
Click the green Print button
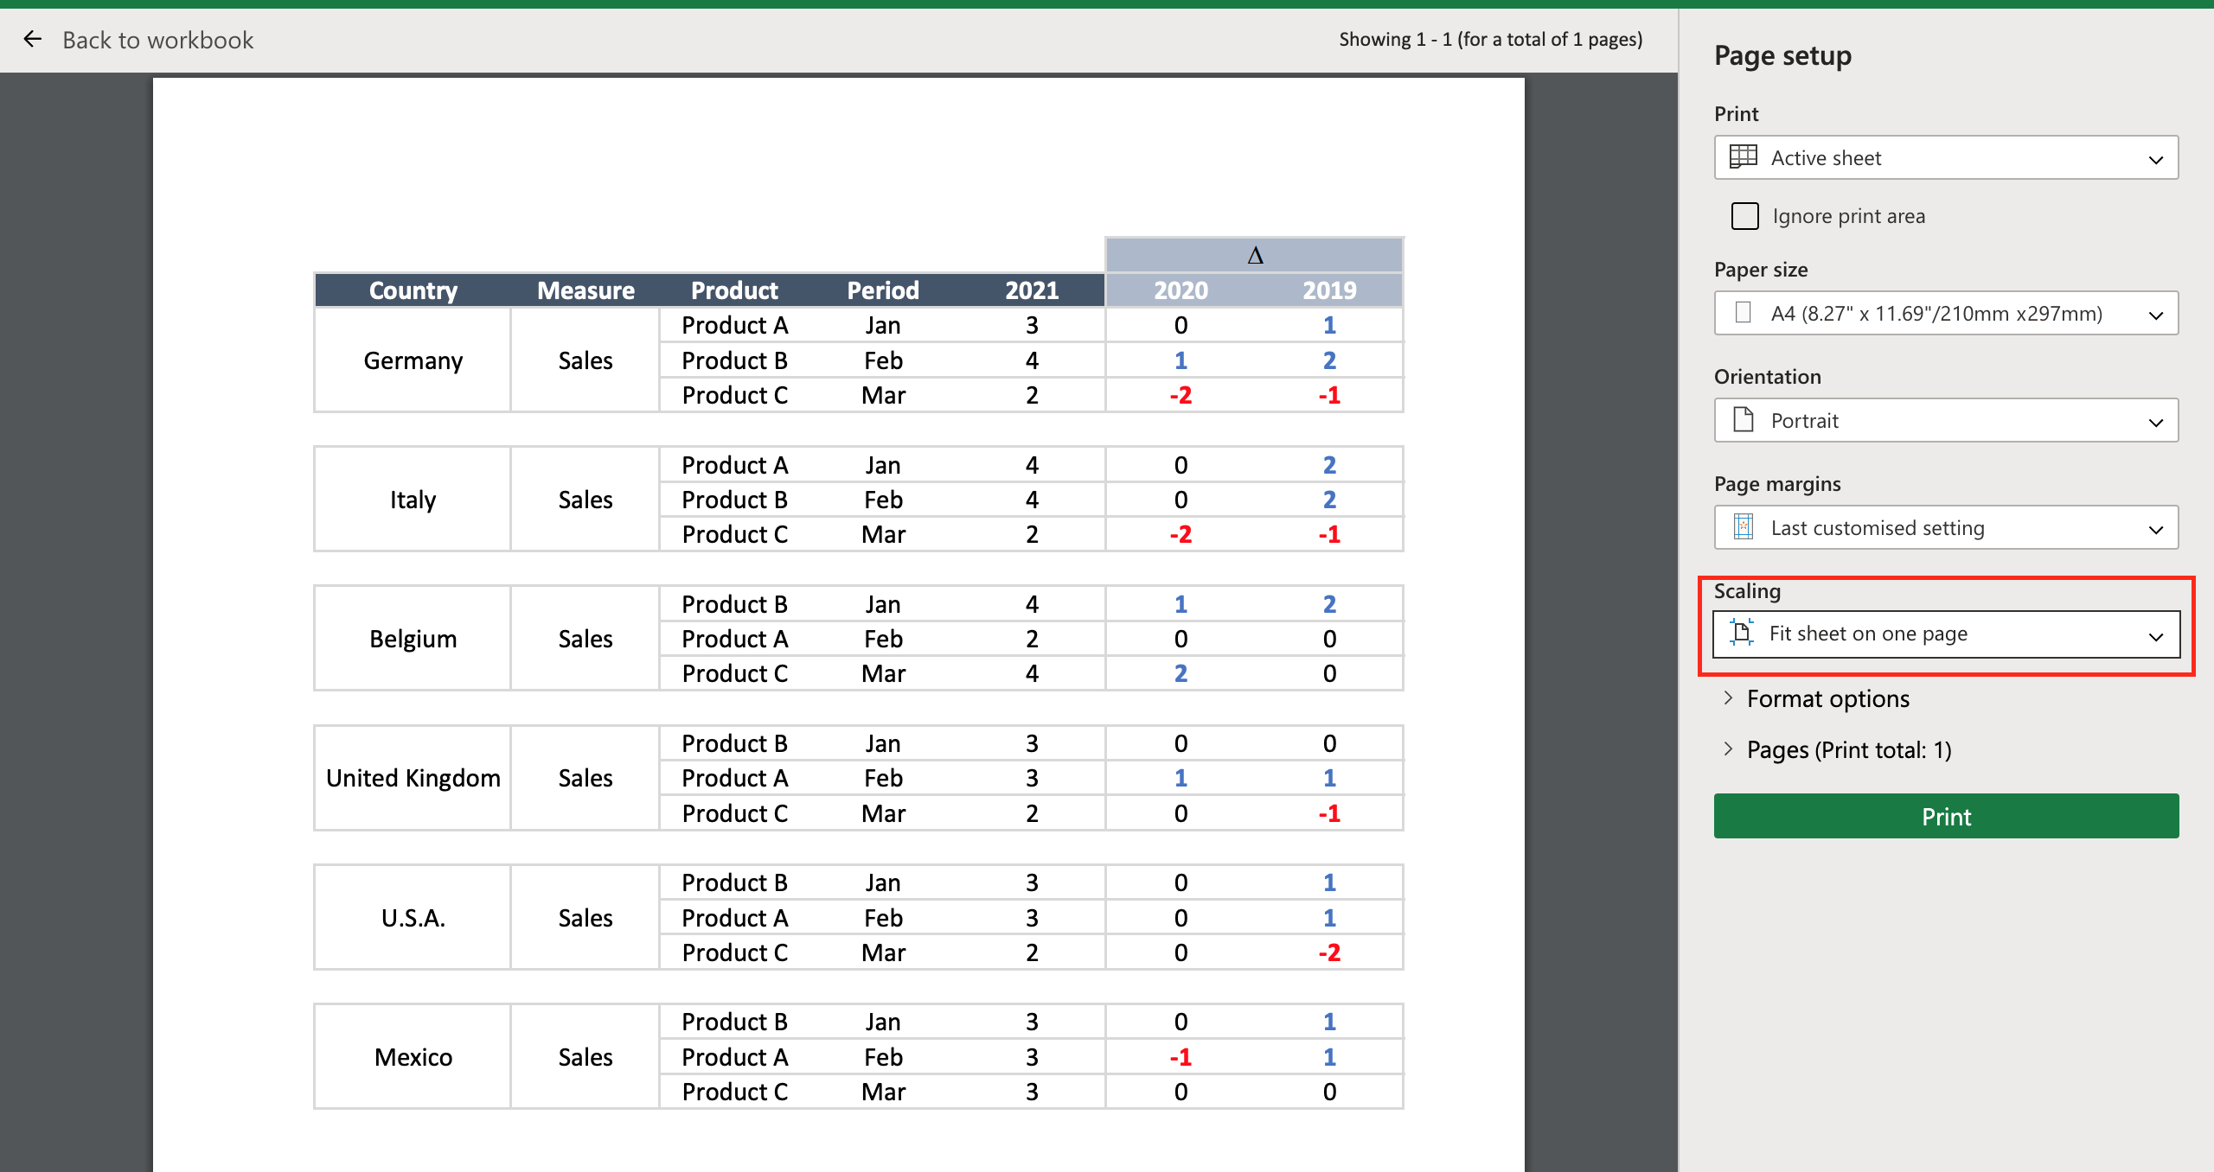pos(1944,815)
